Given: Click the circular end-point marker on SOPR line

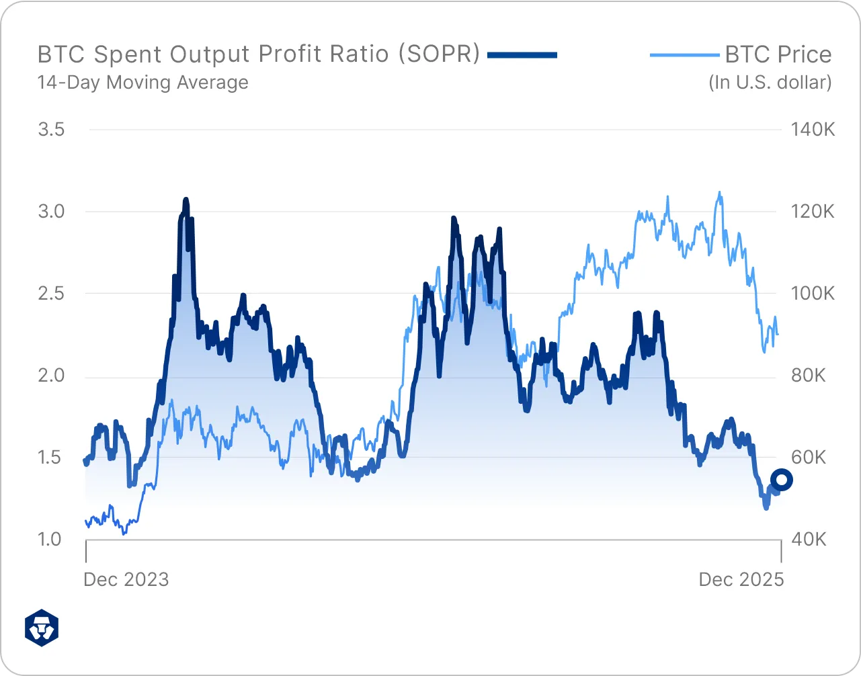Looking at the screenshot, I should pos(782,480).
